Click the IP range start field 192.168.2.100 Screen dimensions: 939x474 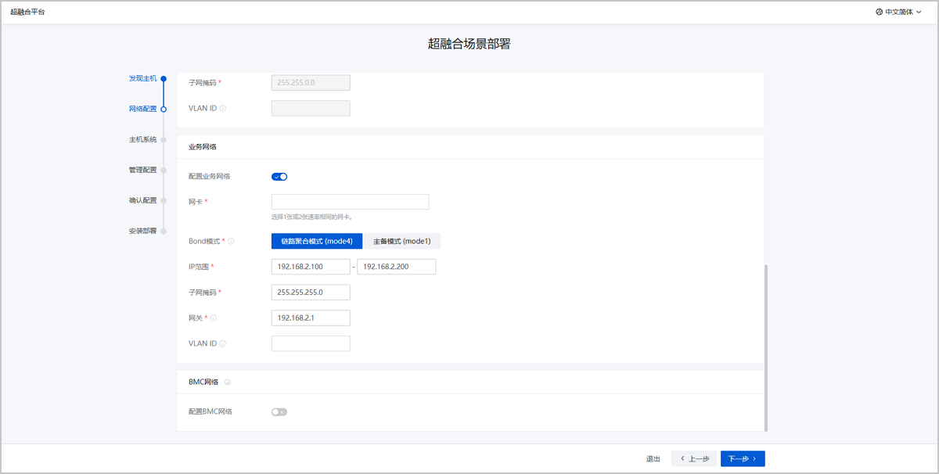coord(311,268)
